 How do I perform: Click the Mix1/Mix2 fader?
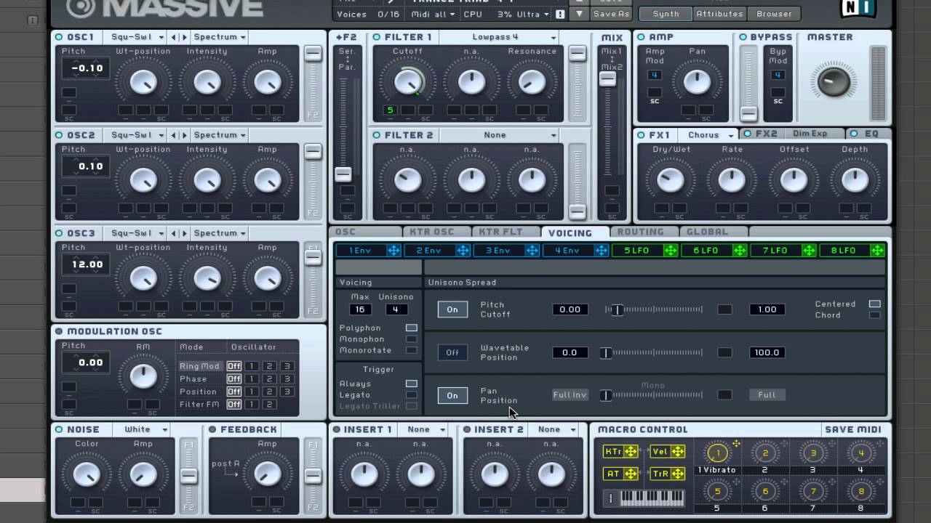607,79
